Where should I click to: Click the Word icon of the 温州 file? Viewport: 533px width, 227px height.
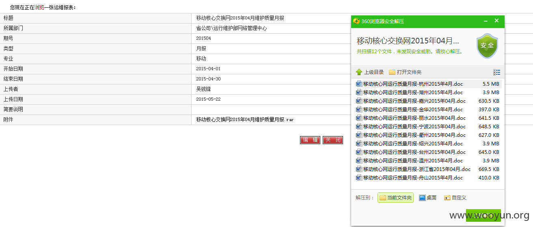[x=359, y=161]
